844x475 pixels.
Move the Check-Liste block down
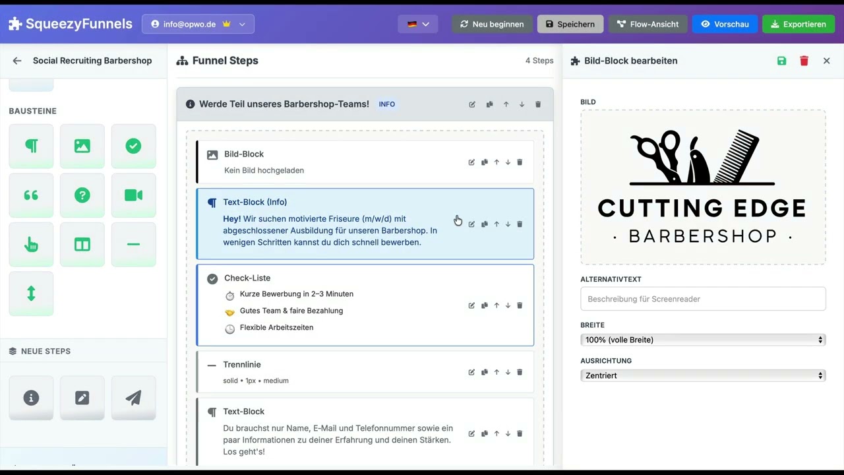(x=508, y=305)
